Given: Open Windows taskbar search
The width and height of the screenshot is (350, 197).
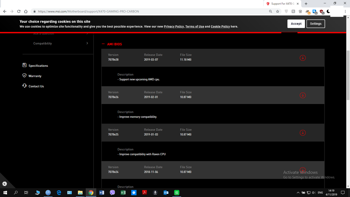Looking at the screenshot, I should tap(16, 193).
